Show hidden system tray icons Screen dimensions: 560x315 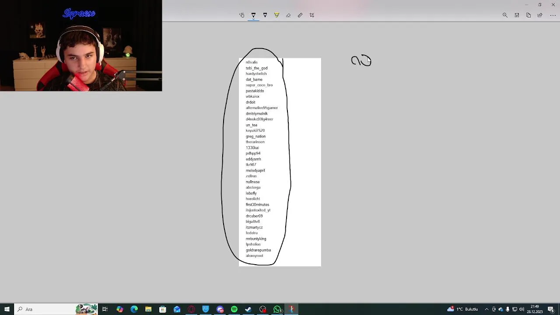point(486,309)
